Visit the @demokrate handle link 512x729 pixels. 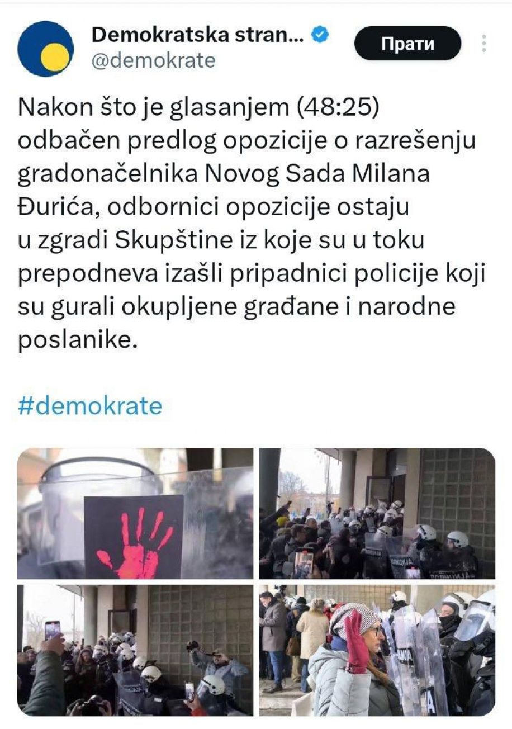click(153, 60)
